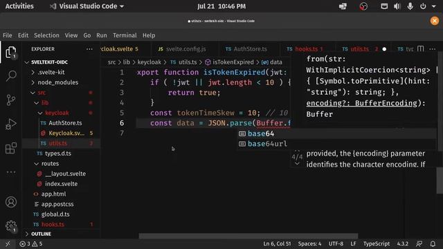Open the File menu
This screenshot has height=249, width=443.
click(x=8, y=35)
